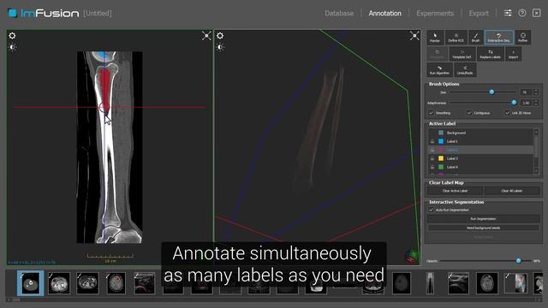The width and height of the screenshot is (548, 308).
Task: Adjust the brush Size slider handle
Action: tap(491, 92)
